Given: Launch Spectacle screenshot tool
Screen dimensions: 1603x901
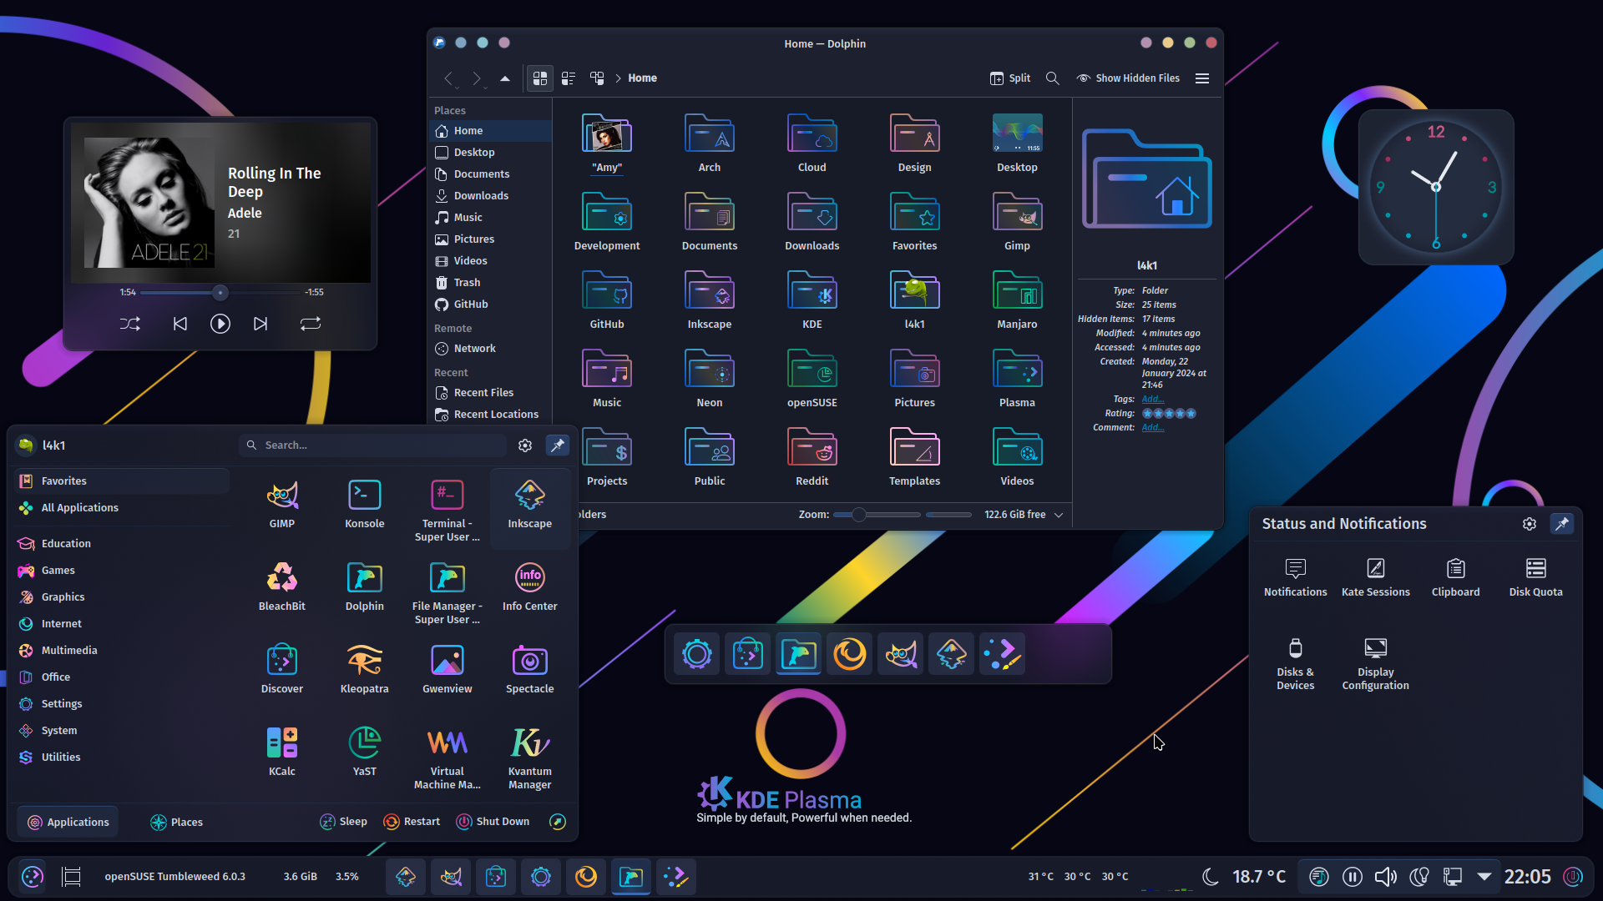Looking at the screenshot, I should click(x=529, y=670).
